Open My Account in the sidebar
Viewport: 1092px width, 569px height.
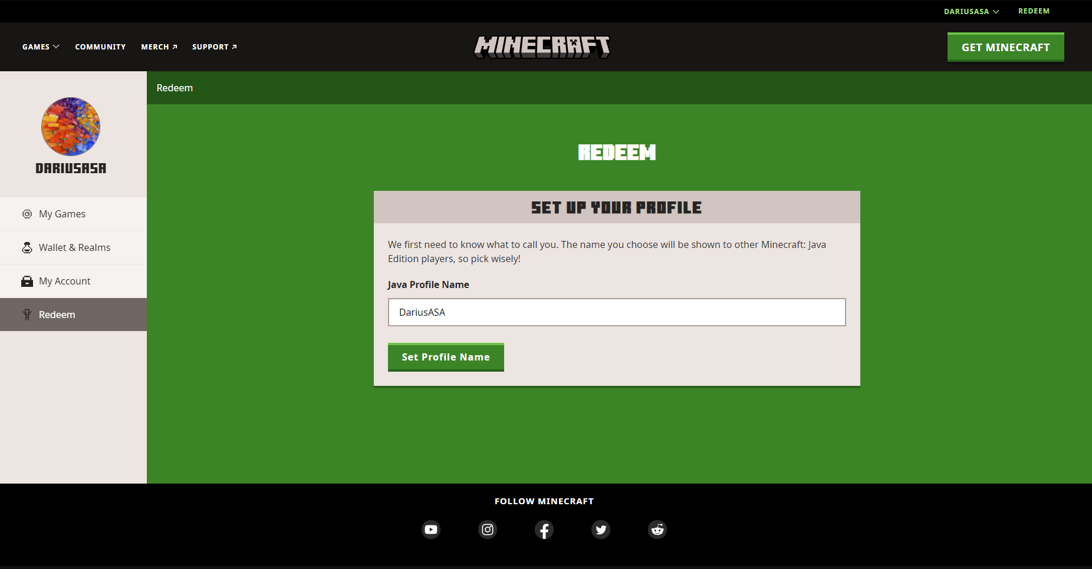73,281
